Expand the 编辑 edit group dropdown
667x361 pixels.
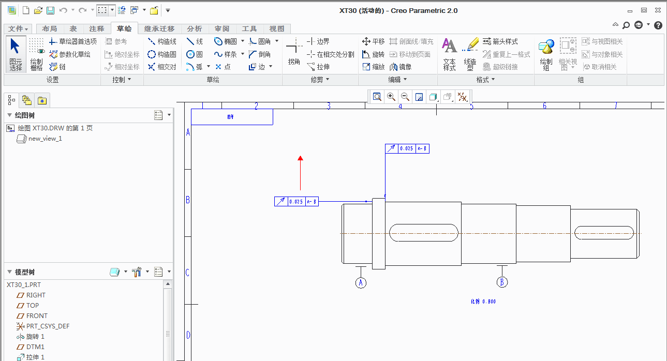tap(397, 80)
